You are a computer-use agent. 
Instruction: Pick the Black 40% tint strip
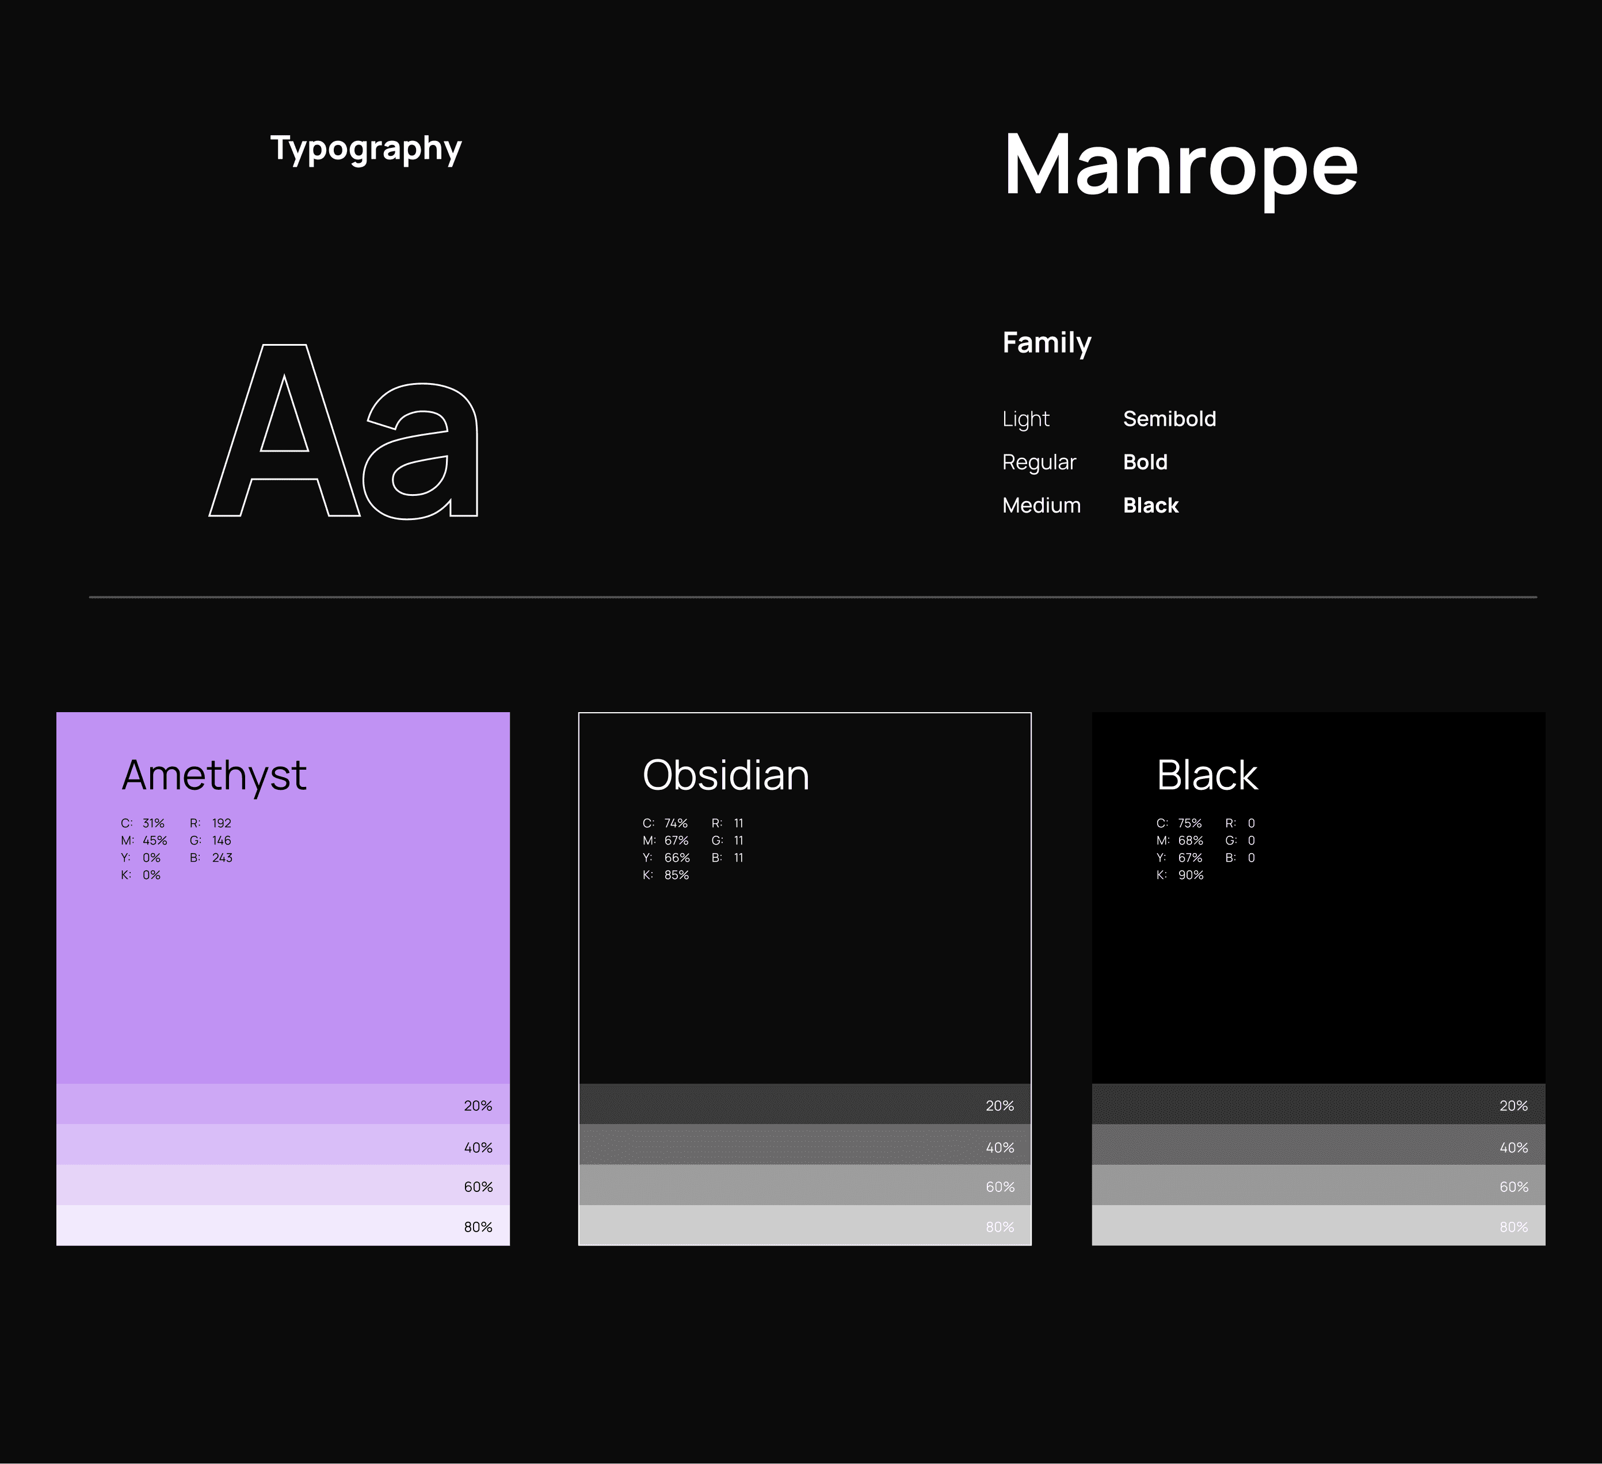coord(1318,1145)
